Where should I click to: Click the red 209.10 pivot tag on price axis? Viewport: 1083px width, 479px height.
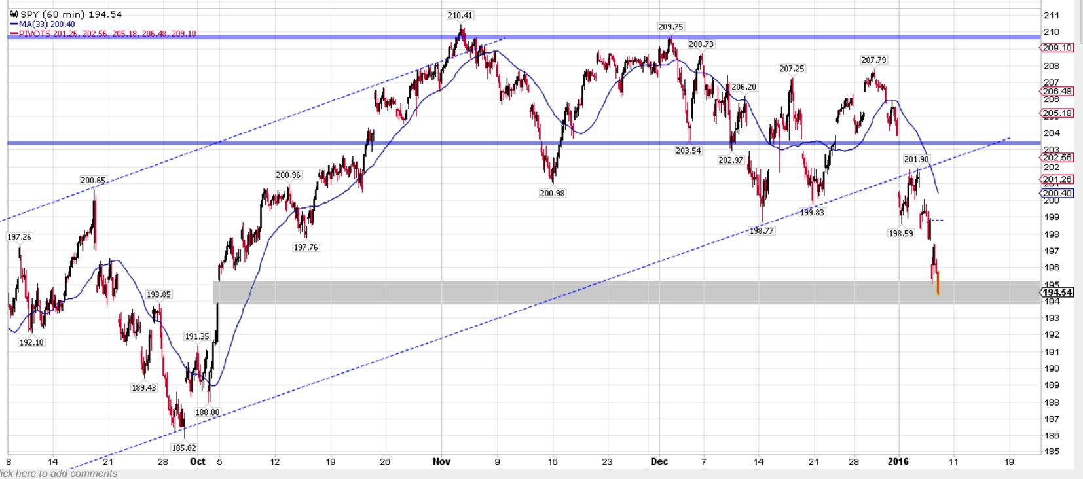(1057, 48)
